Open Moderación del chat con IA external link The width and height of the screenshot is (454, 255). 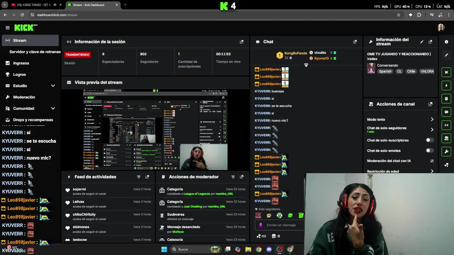click(x=432, y=161)
